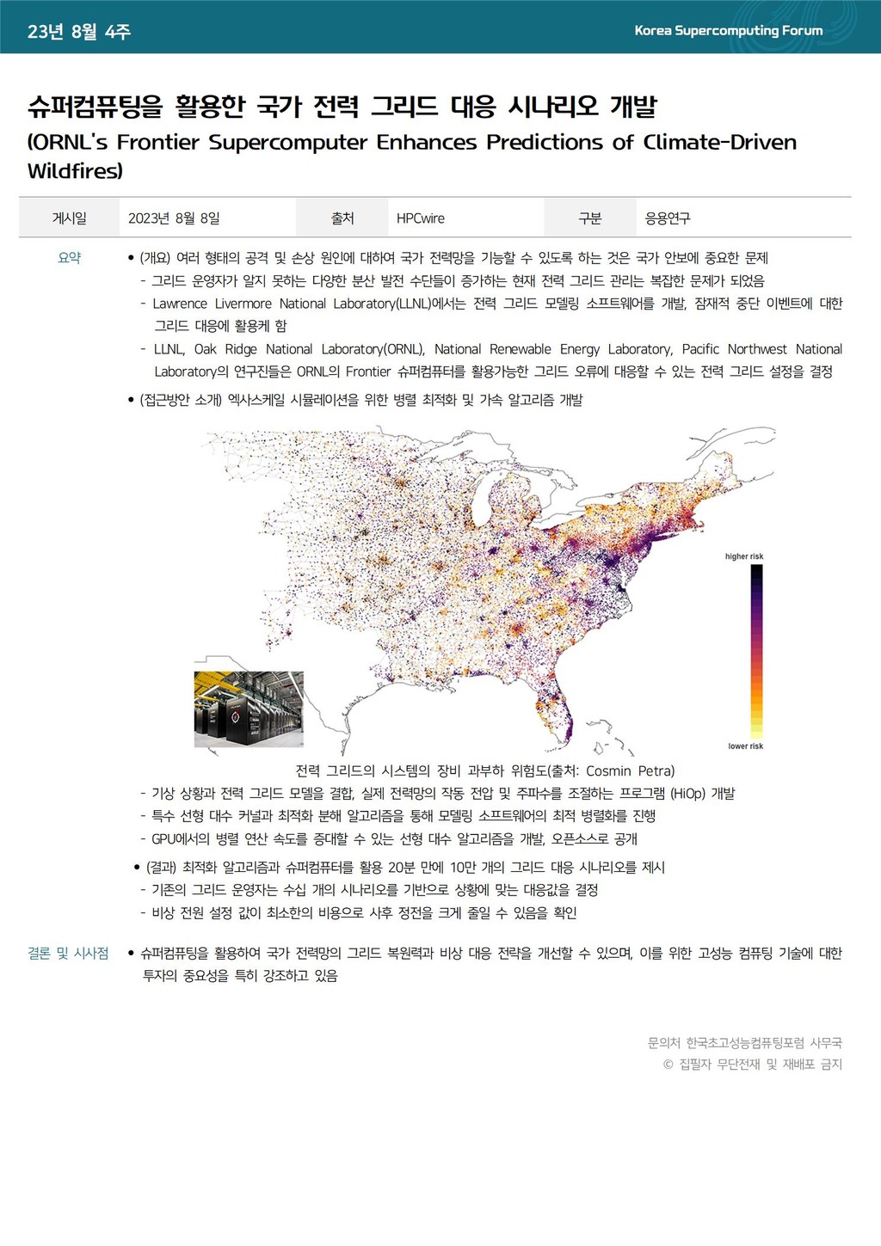Click the "게시일" table header cell
Image resolution: width=881 pixels, height=1246 pixels.
[69, 218]
